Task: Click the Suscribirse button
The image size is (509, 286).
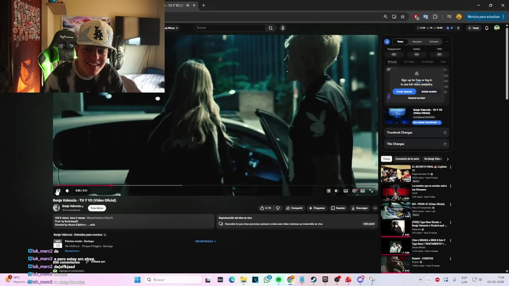Action: pos(97,208)
